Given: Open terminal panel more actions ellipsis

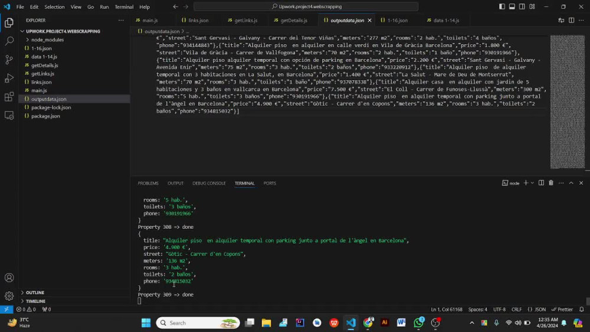Looking at the screenshot, I should (x=561, y=183).
